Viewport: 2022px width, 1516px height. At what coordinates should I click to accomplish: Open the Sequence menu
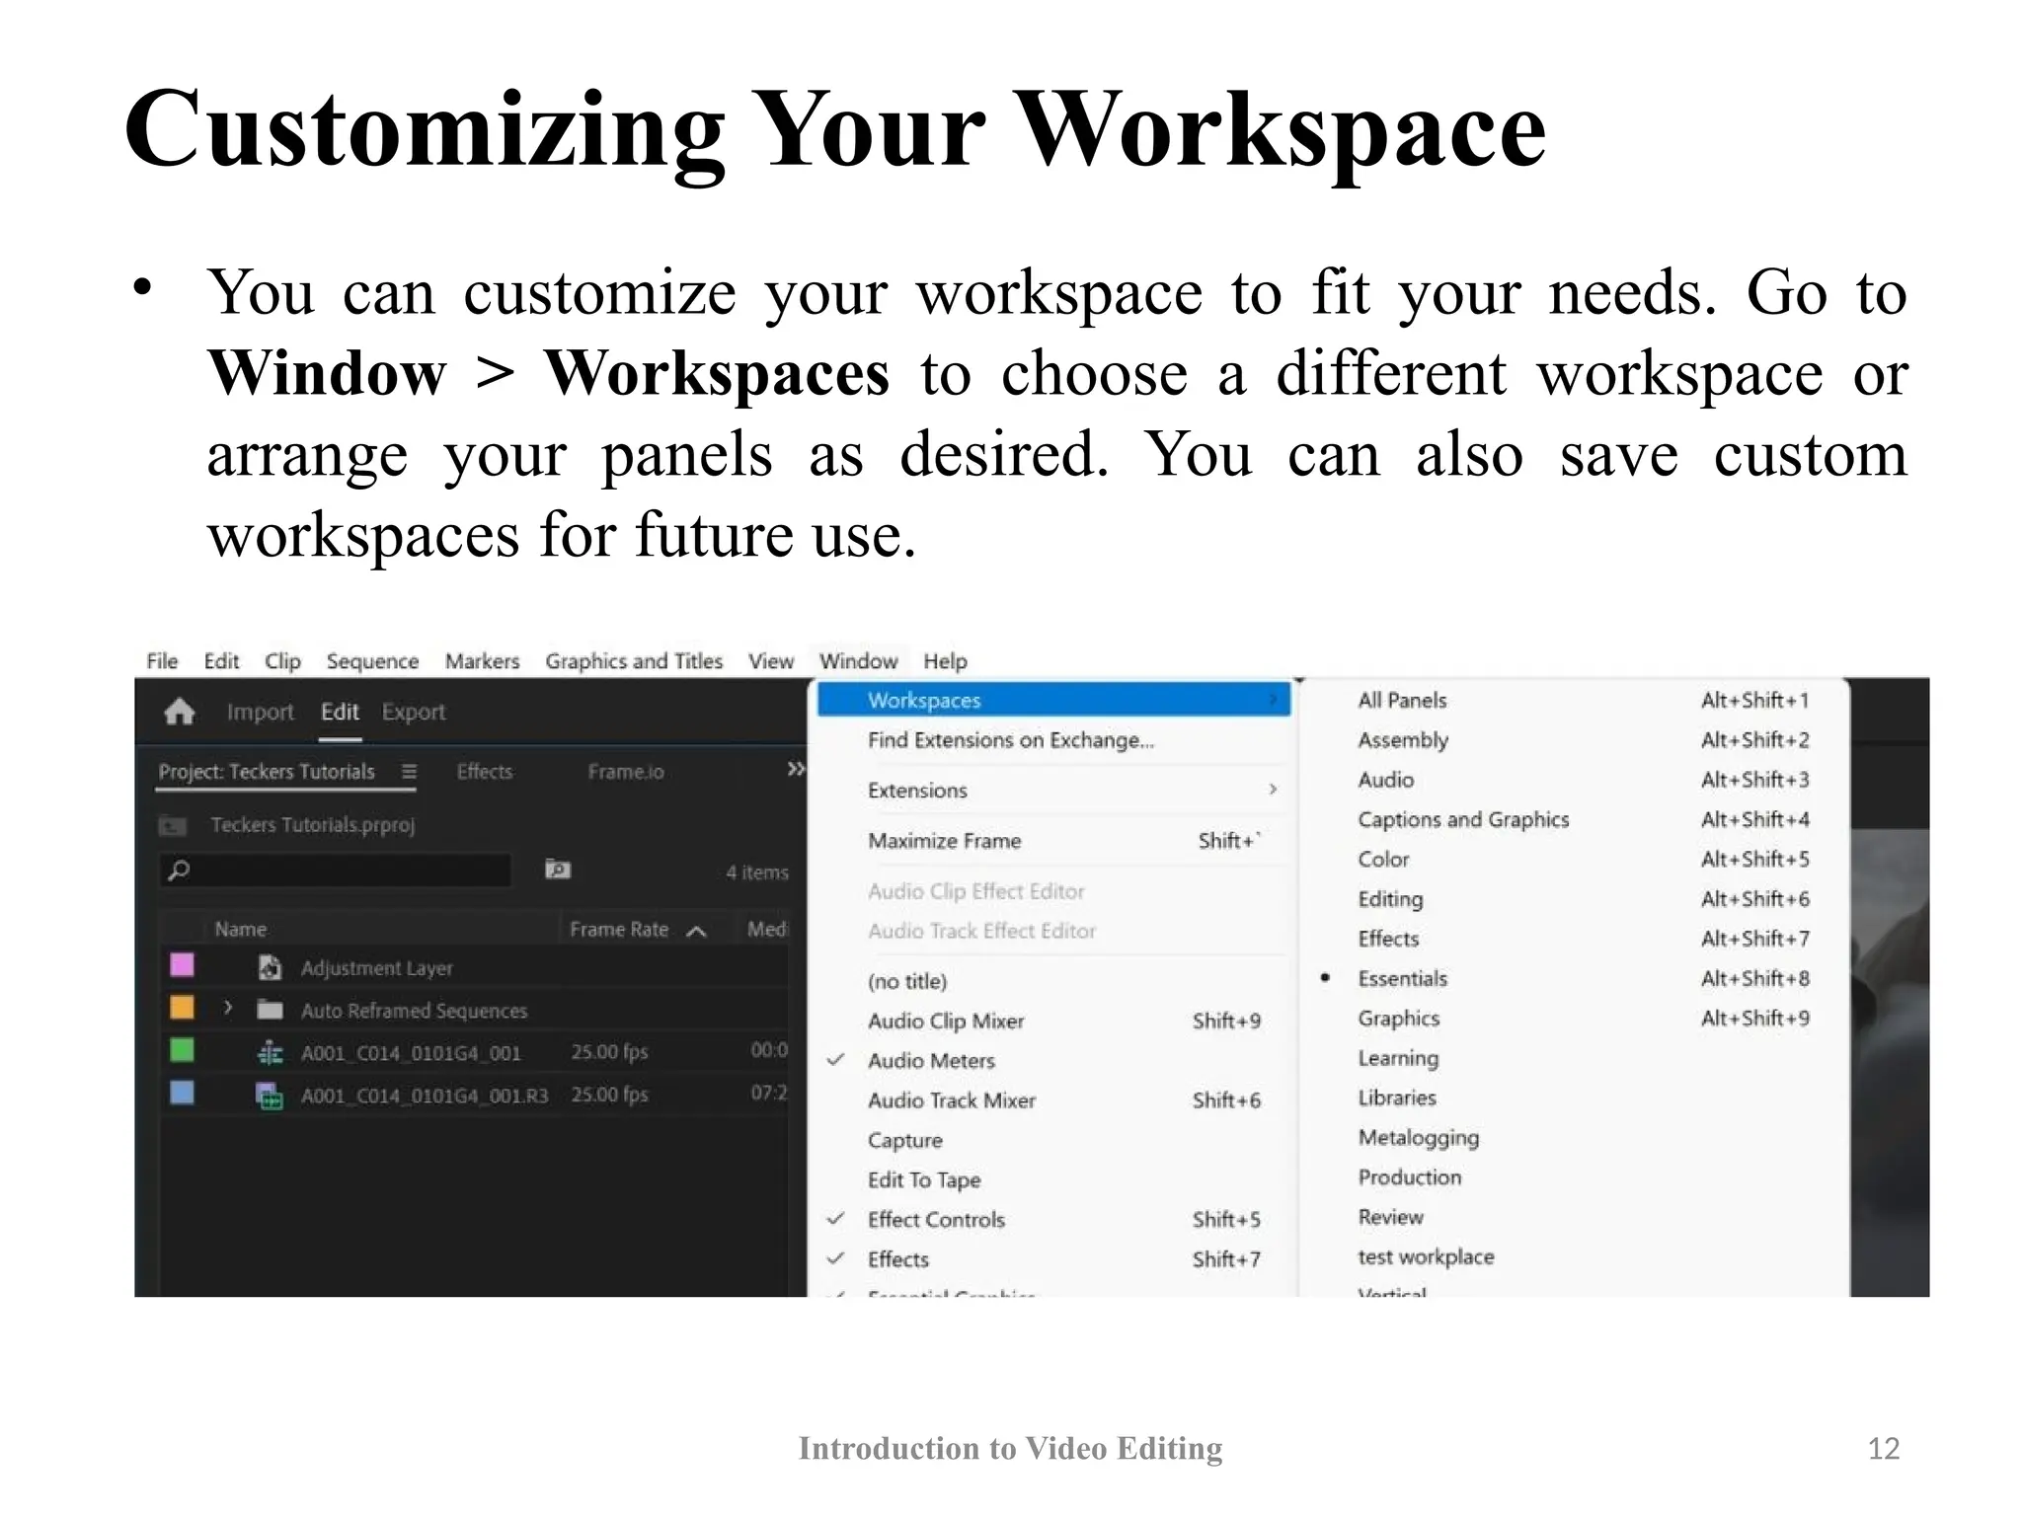[x=372, y=661]
